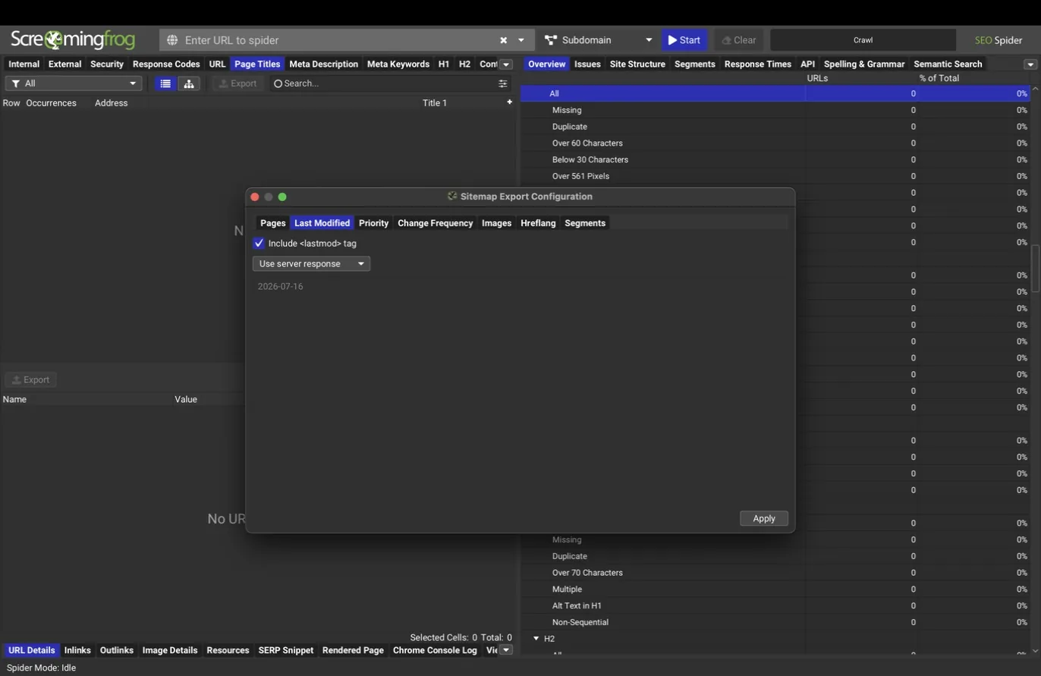Open the Meta Description tab

pos(324,64)
